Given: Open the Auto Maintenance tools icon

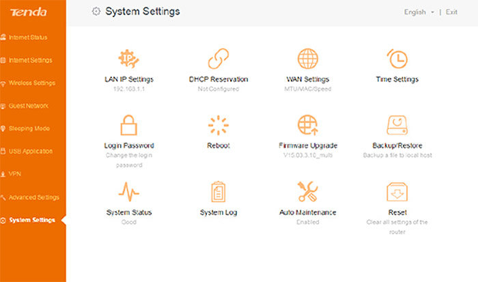Looking at the screenshot, I should click(308, 192).
